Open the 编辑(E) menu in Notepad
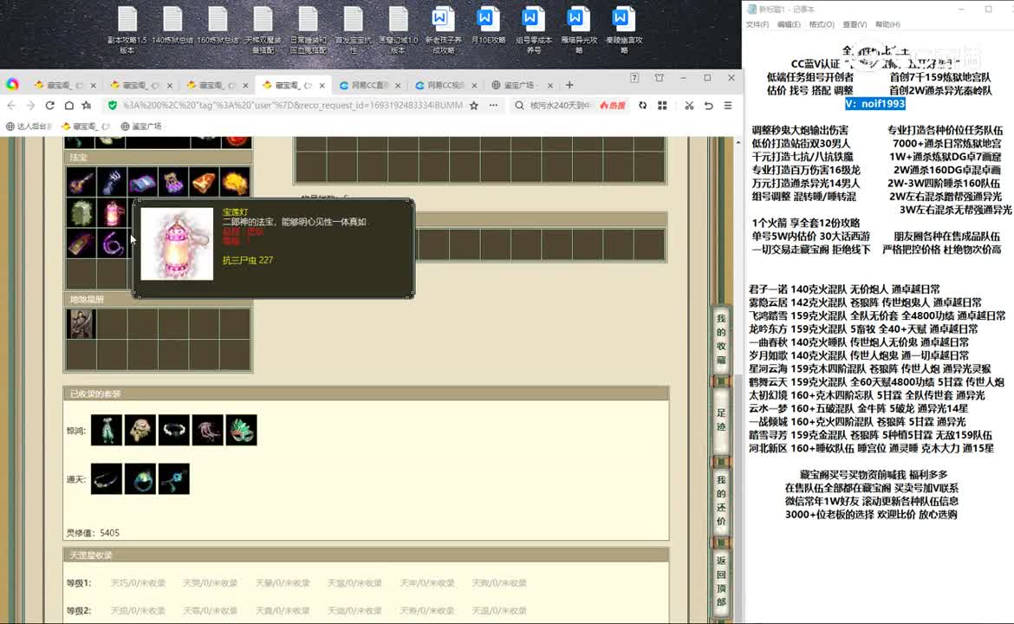 (x=789, y=24)
